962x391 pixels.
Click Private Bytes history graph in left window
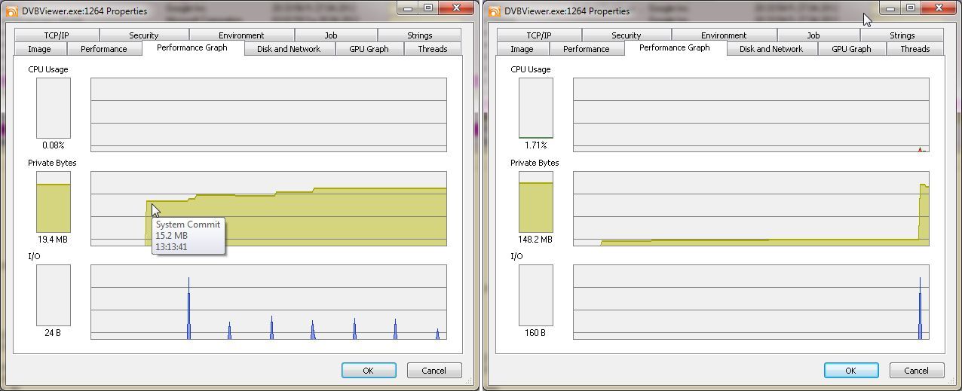[268, 208]
